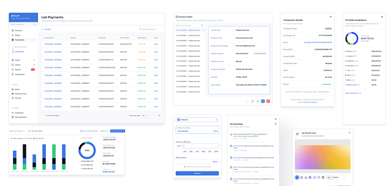Click the blue send icon on invoice draft
392x186 pixels.
click(263, 101)
